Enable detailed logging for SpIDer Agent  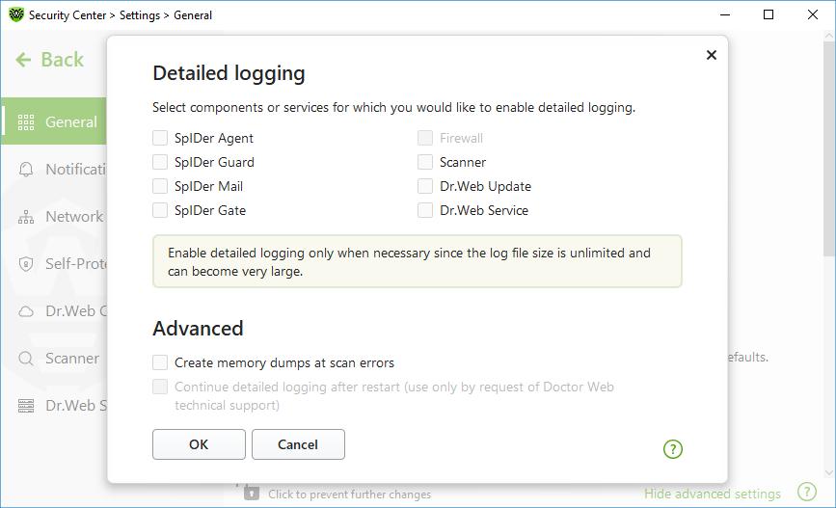[x=160, y=138]
